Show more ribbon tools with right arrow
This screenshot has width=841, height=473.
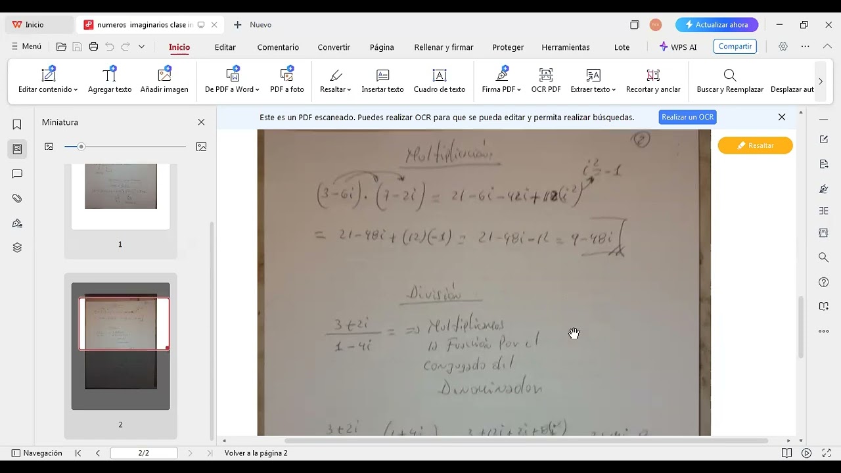tap(821, 81)
